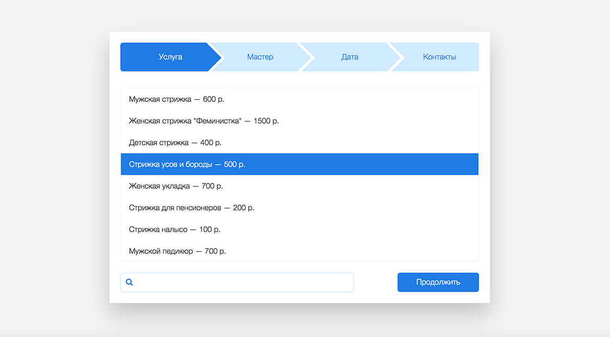
Task: Open the Услуга step tab
Action: coord(170,57)
